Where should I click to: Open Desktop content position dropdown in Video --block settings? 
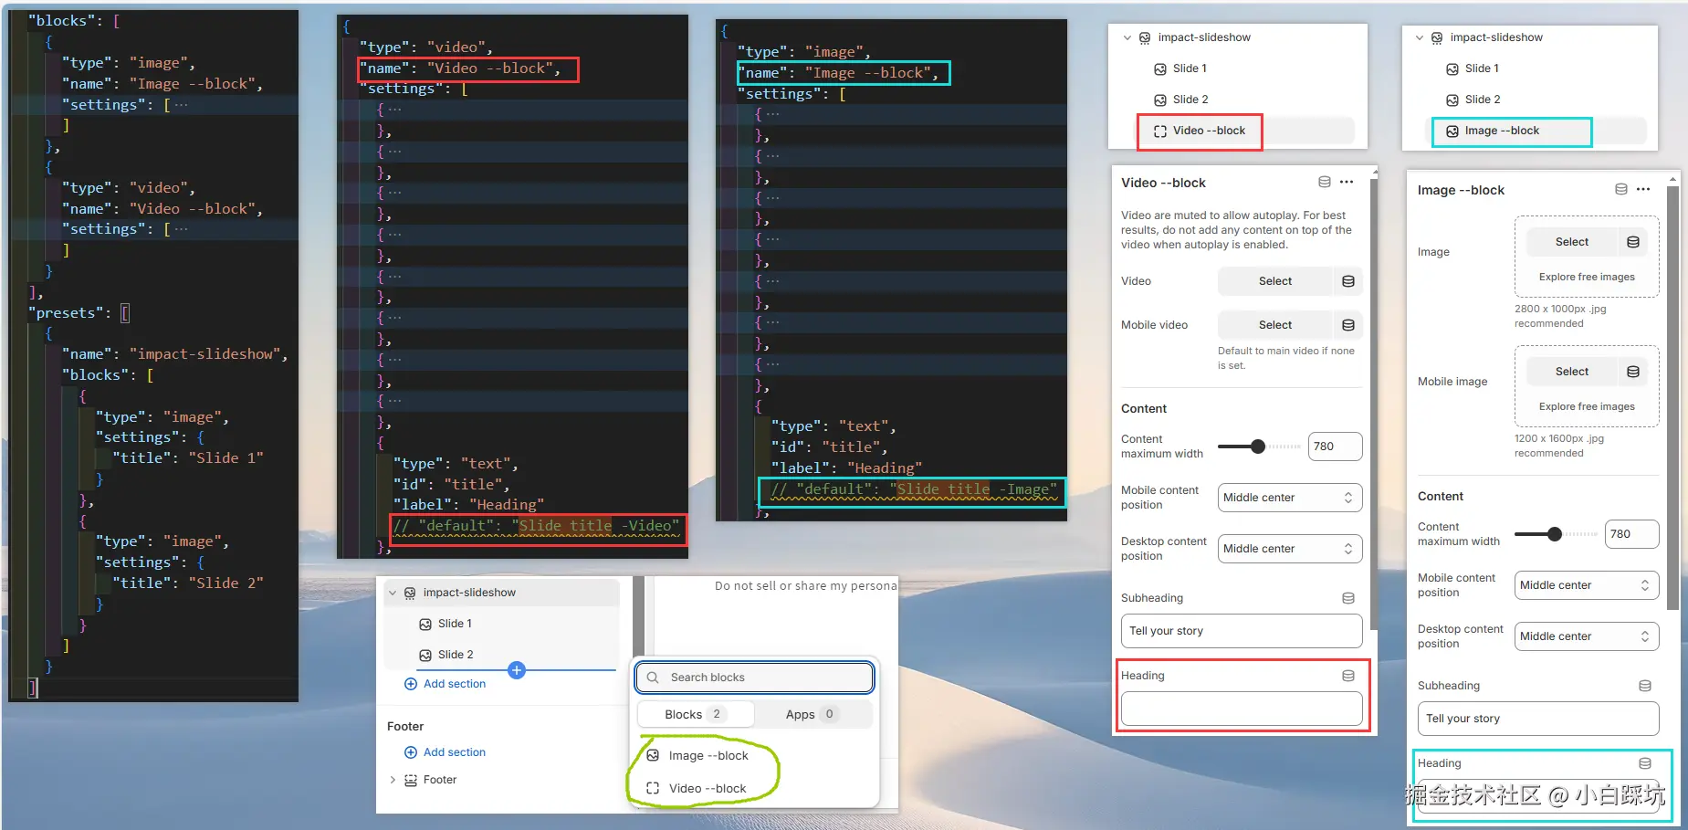[1290, 549]
